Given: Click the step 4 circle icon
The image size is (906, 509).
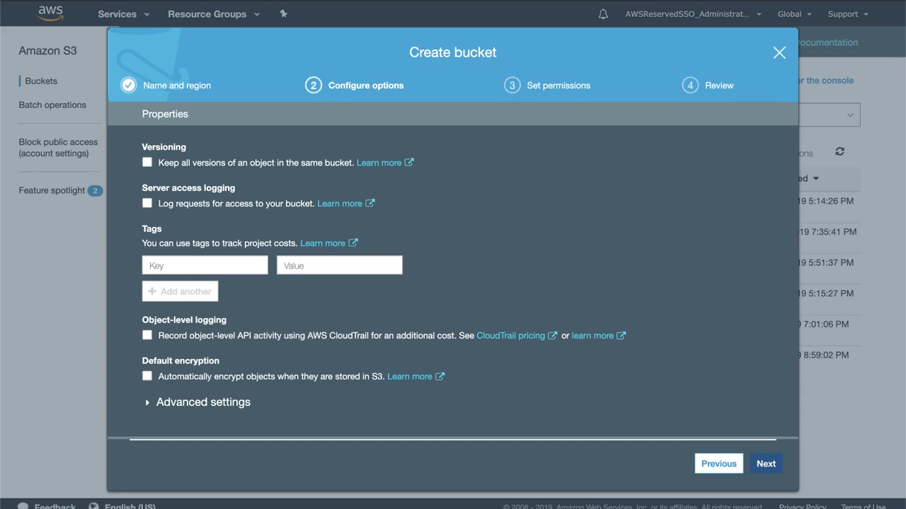Looking at the screenshot, I should (x=690, y=85).
